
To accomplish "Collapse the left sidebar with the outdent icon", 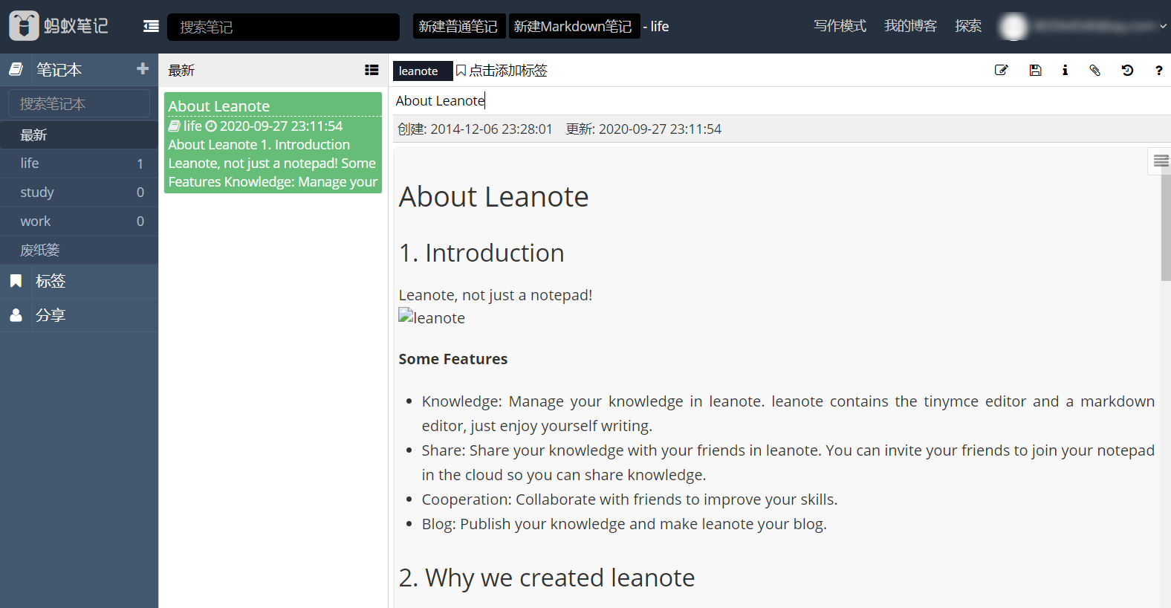I will click(x=151, y=27).
